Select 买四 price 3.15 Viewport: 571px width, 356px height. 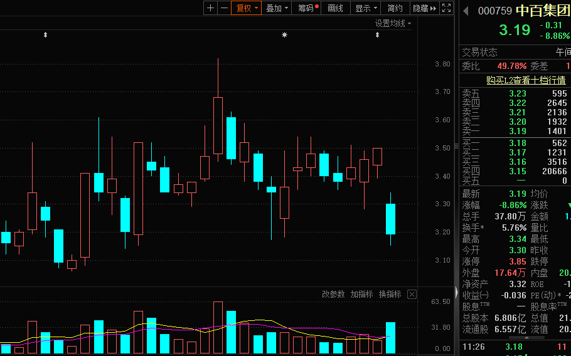[x=518, y=171]
